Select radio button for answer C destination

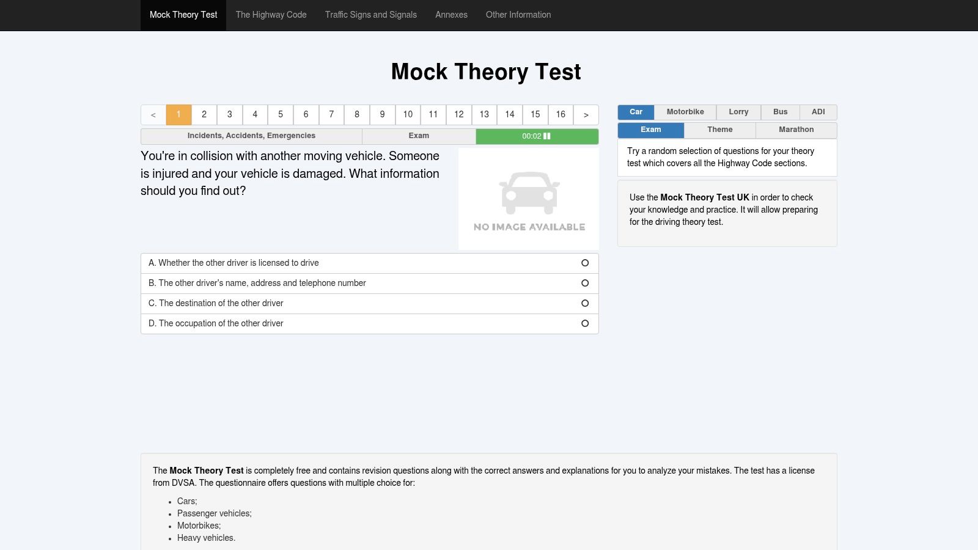585,303
